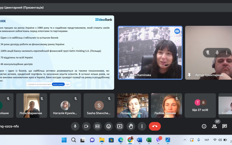Open the Windows Start menu
Image resolution: width=232 pixels, height=145 pixels.
tap(64, 140)
